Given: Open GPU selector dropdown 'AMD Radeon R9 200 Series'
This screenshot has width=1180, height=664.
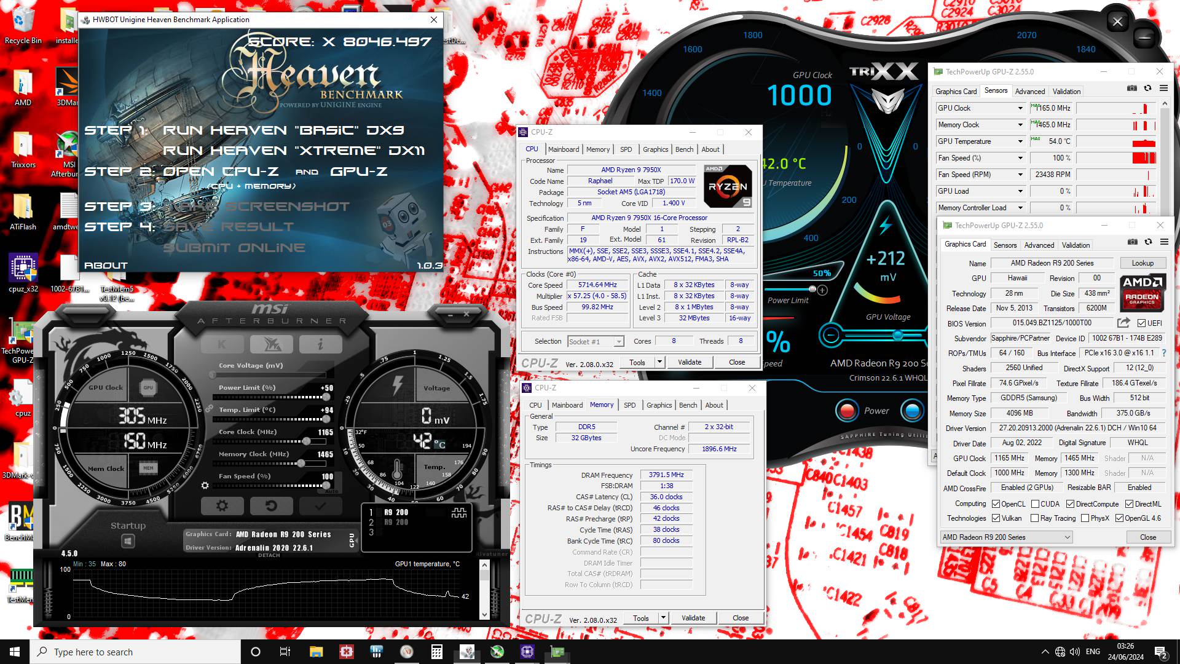Looking at the screenshot, I should pos(1006,537).
